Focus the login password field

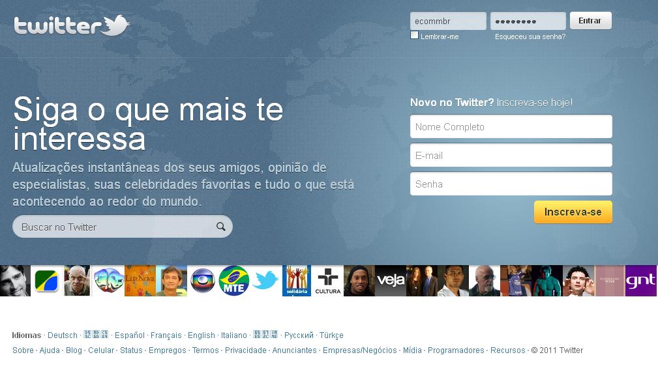[x=528, y=21]
